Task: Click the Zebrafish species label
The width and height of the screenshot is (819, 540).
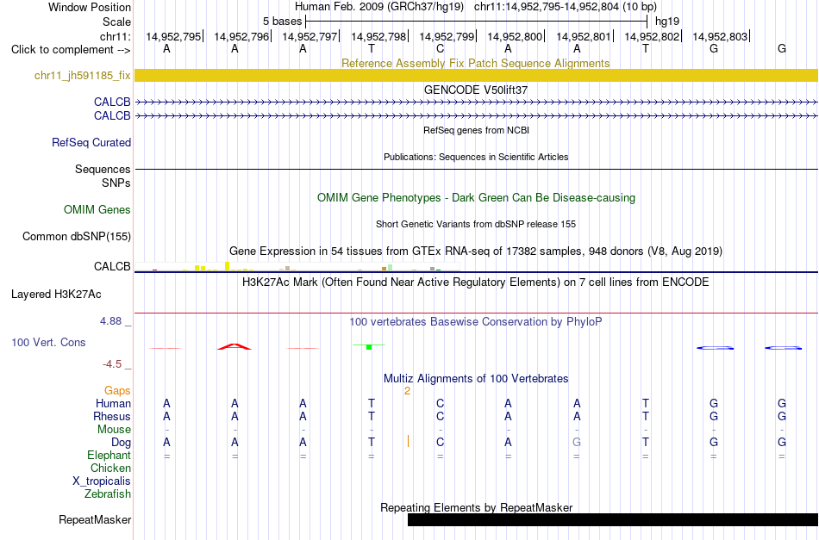Action: (x=108, y=493)
